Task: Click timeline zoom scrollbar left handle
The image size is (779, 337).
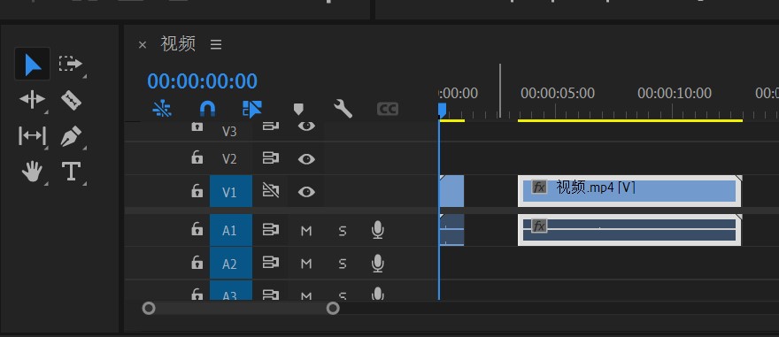Action: pos(149,309)
